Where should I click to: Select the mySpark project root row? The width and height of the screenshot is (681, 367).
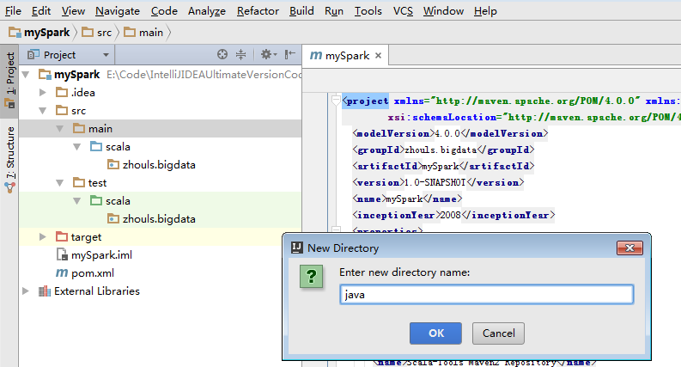pyautogui.click(x=161, y=75)
